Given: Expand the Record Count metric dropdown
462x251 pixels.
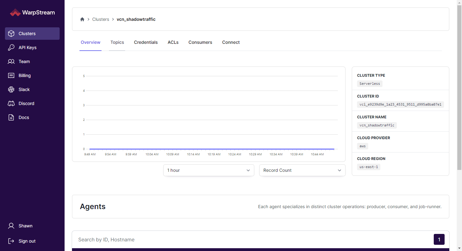Looking at the screenshot, I should [x=302, y=170].
